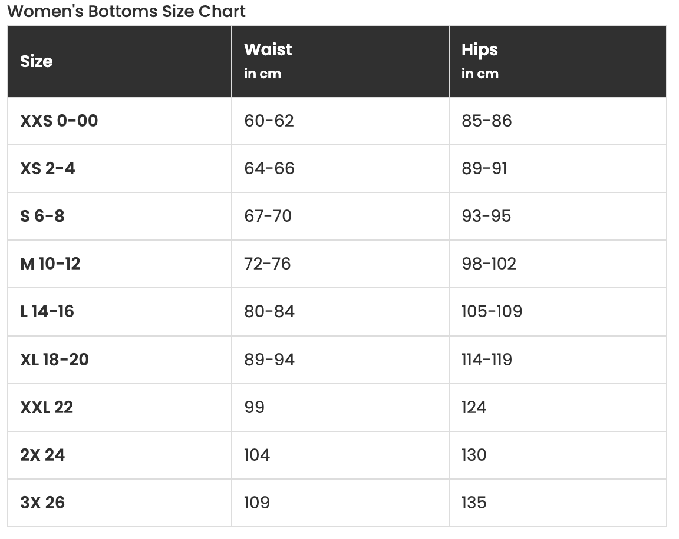Select the 2X 24 size cell
The image size is (679, 539).
click(x=42, y=455)
